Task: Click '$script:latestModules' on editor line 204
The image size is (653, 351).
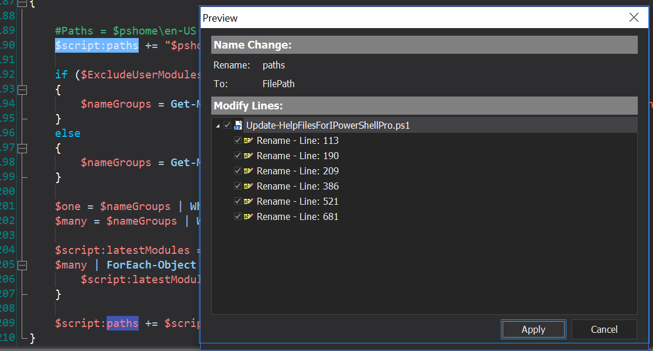Action: pos(122,250)
